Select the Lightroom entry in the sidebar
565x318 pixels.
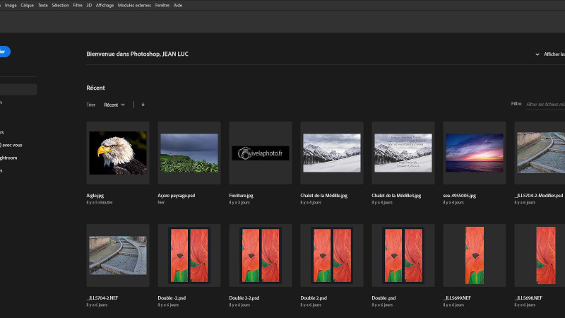click(8, 158)
